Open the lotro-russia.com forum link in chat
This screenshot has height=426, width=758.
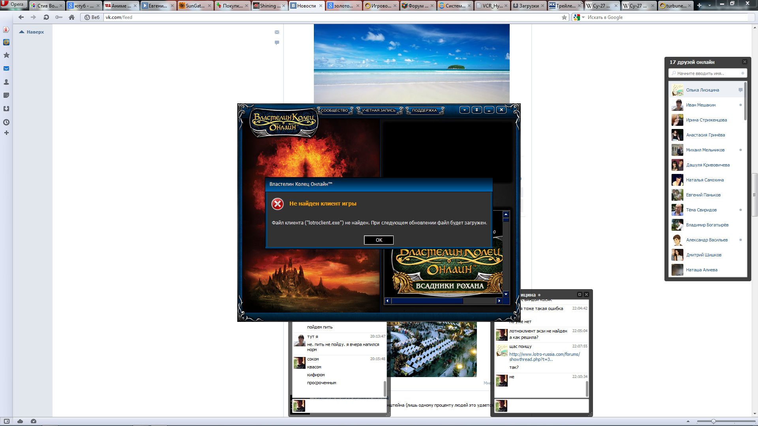click(544, 357)
